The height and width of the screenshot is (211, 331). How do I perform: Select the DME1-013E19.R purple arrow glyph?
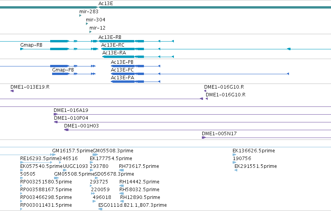[x=12, y=91]
